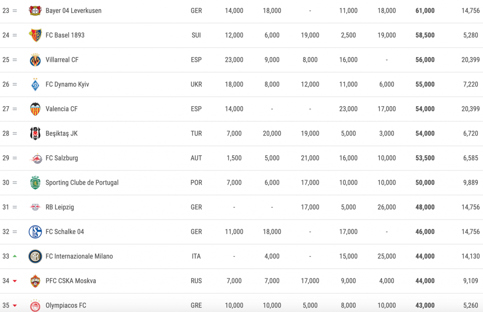This screenshot has height=312, width=483.
Task: Click the red down arrow at rank 34
Action: click(x=15, y=281)
